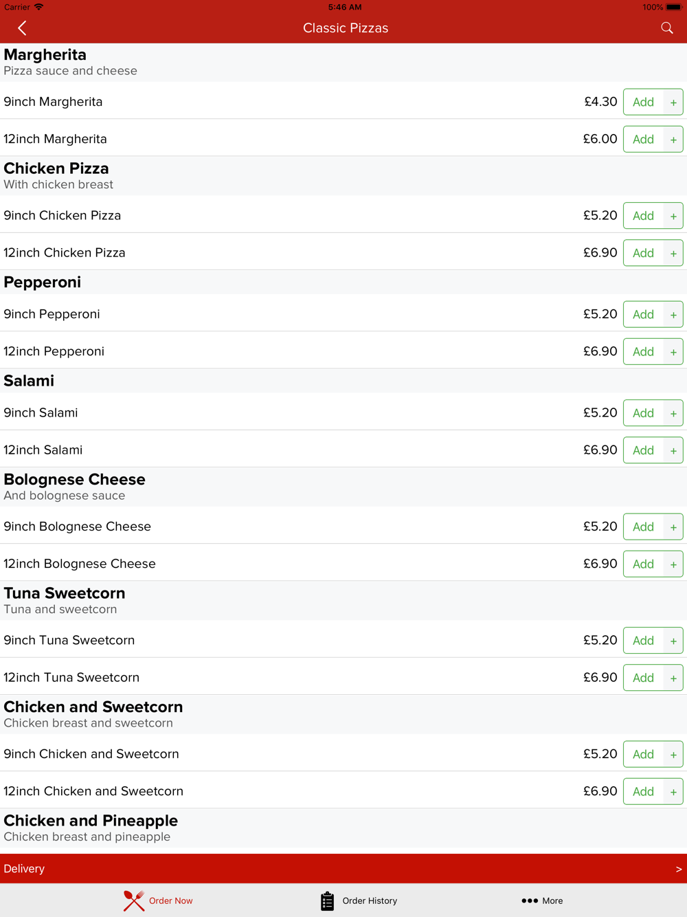Open the search magnifier icon
687x917 pixels.
pyautogui.click(x=666, y=28)
